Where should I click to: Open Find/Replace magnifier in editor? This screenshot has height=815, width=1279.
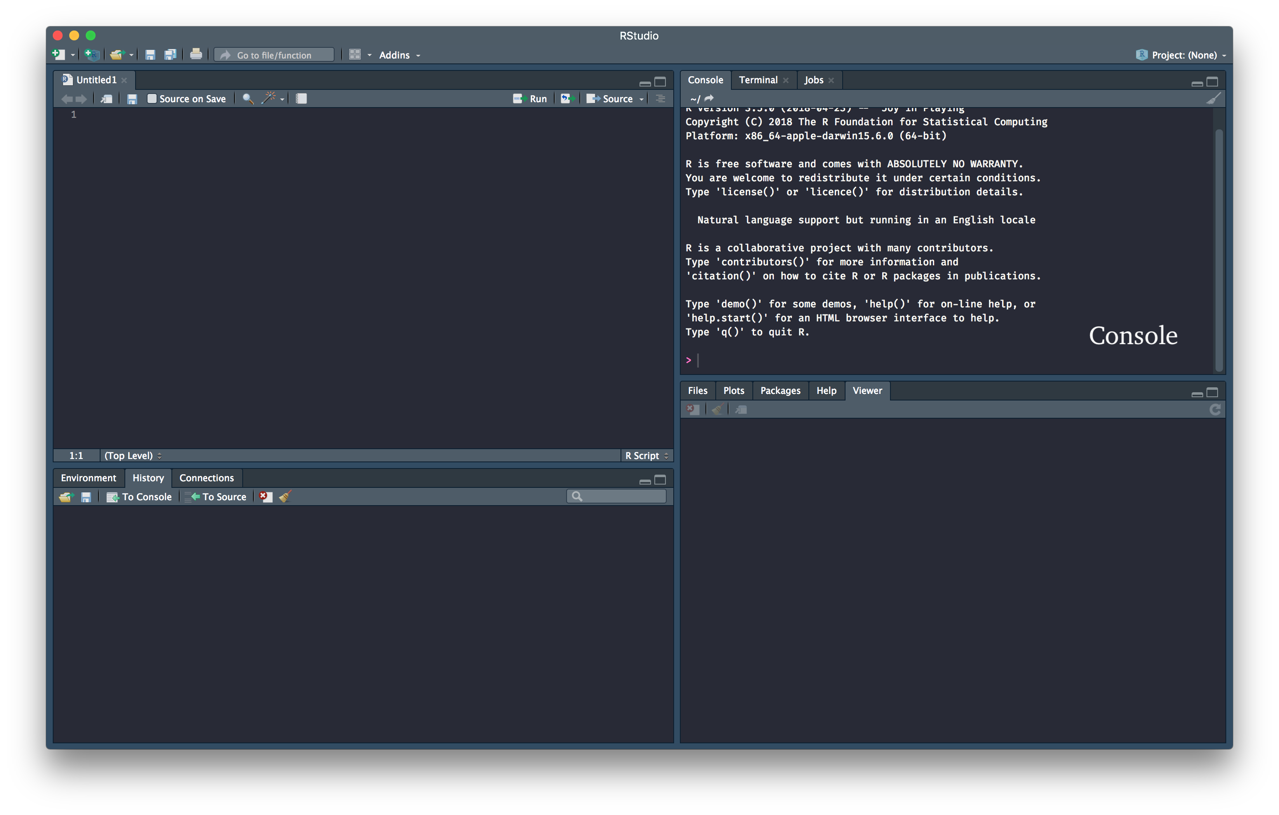point(248,98)
